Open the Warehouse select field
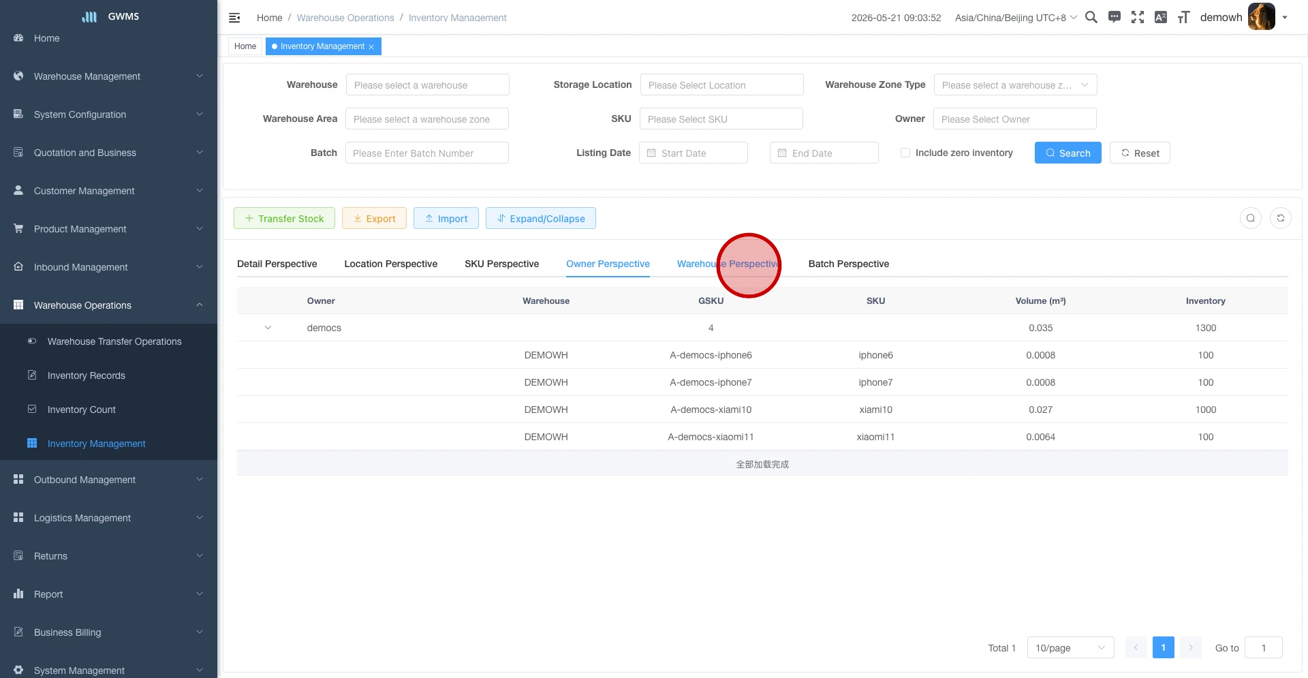 point(427,84)
